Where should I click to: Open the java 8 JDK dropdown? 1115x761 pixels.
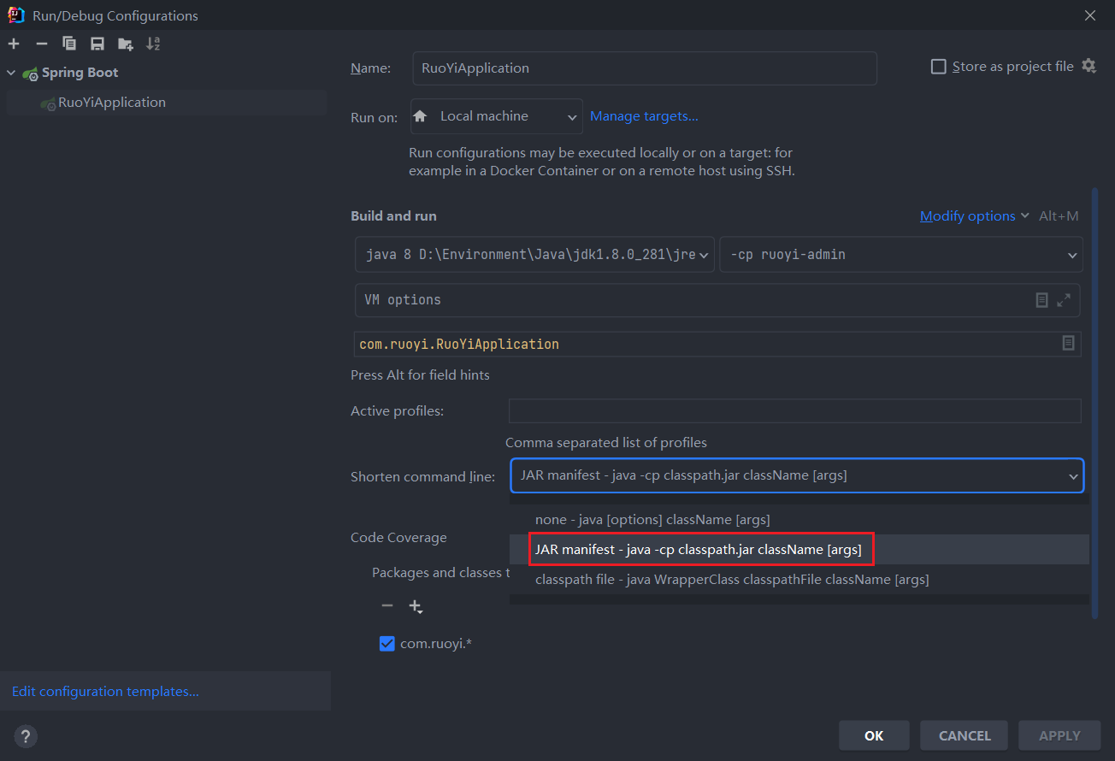(x=534, y=255)
